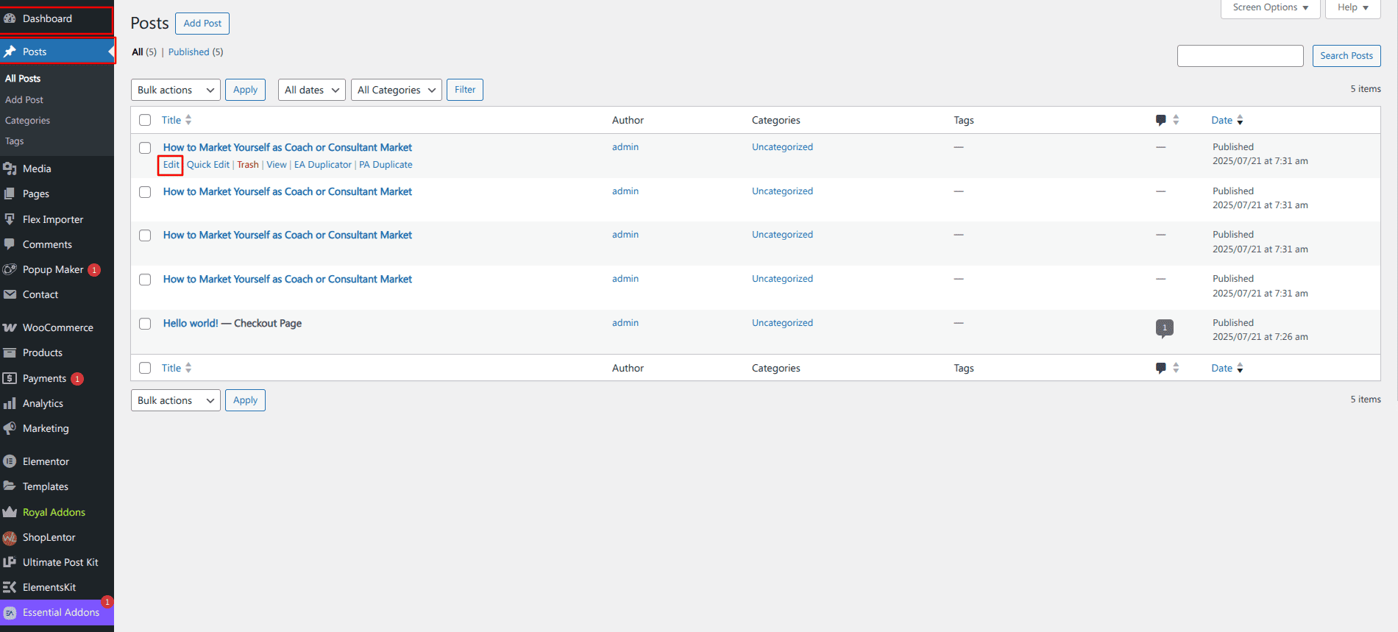Toggle select-all checkbox in table footer

point(145,368)
